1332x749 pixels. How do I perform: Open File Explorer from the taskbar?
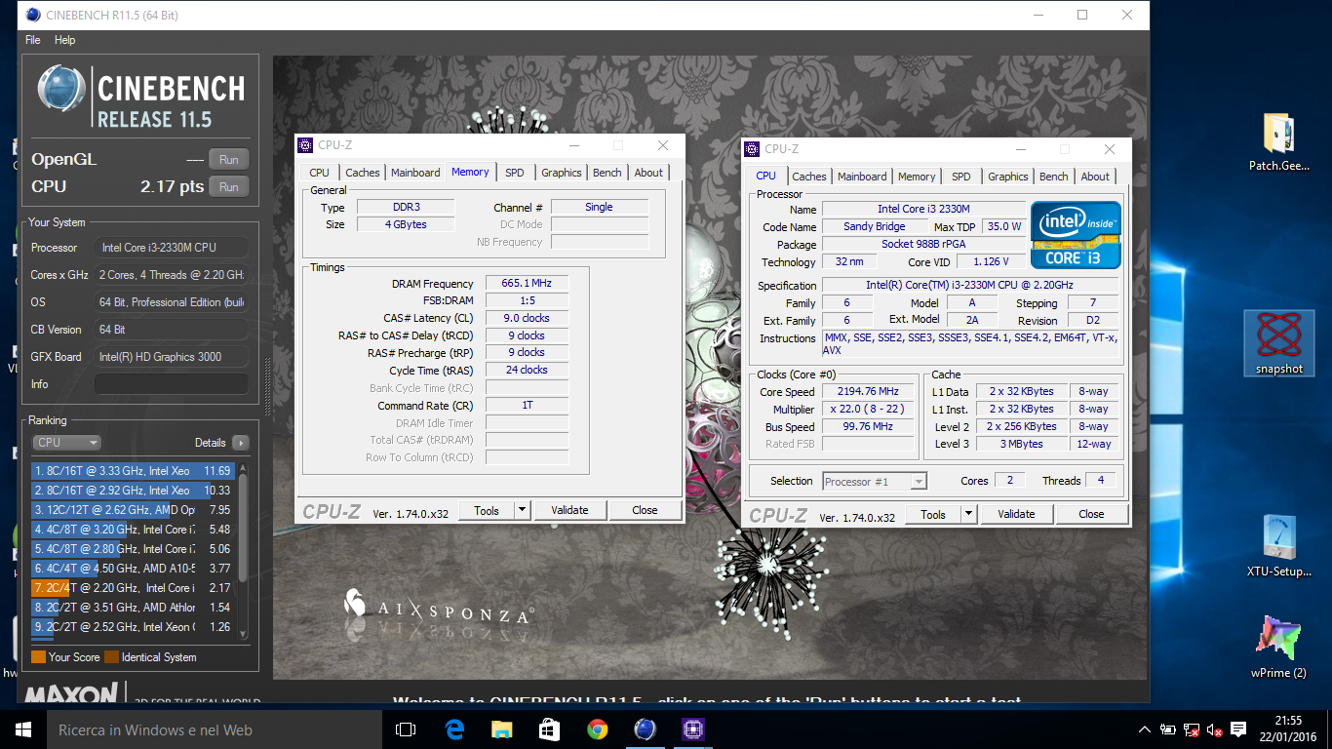click(x=501, y=729)
